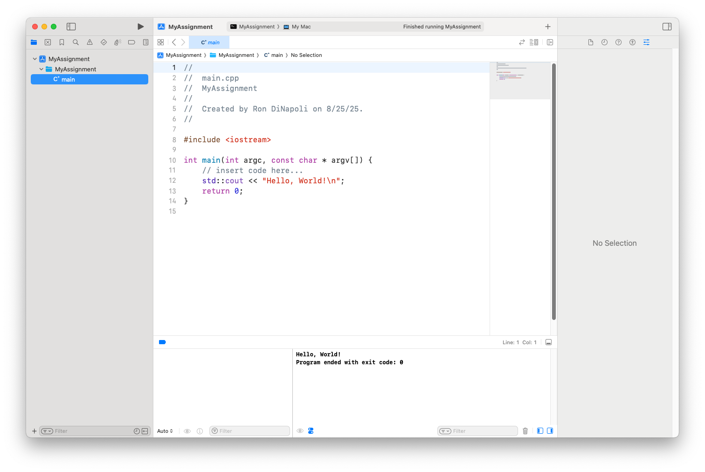The height and width of the screenshot is (472, 705).
Task: Open the Adjust Editor Options menu
Action: (x=534, y=42)
